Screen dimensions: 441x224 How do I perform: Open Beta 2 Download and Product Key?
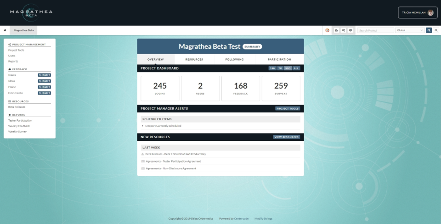coord(175,154)
